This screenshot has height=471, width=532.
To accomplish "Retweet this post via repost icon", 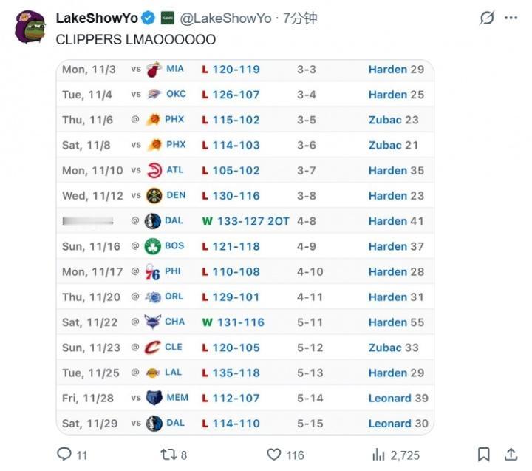I will [168, 454].
